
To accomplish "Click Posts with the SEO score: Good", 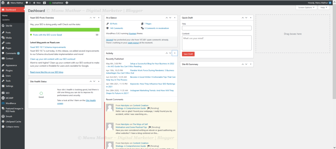I will point(47,35).
